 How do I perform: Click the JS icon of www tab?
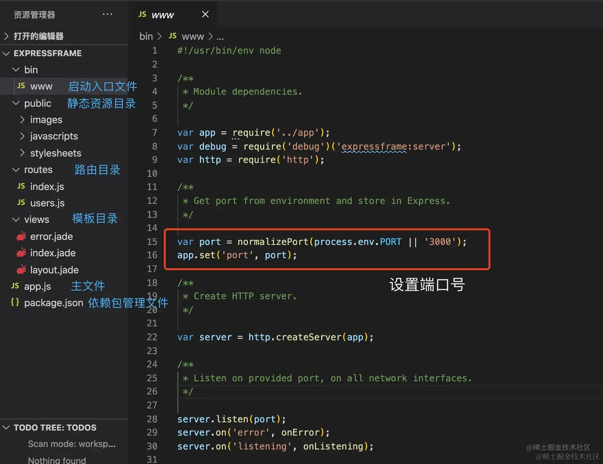tap(142, 14)
